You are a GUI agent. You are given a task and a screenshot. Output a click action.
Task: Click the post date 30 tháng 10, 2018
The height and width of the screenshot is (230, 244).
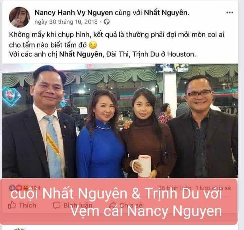(66, 22)
